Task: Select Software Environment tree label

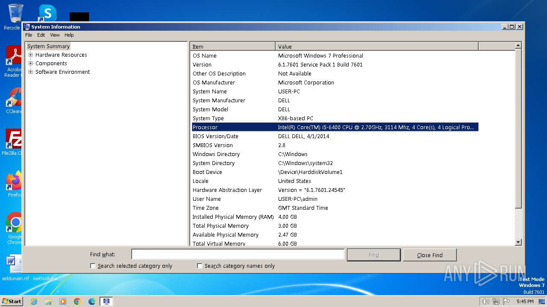Action: [62, 72]
